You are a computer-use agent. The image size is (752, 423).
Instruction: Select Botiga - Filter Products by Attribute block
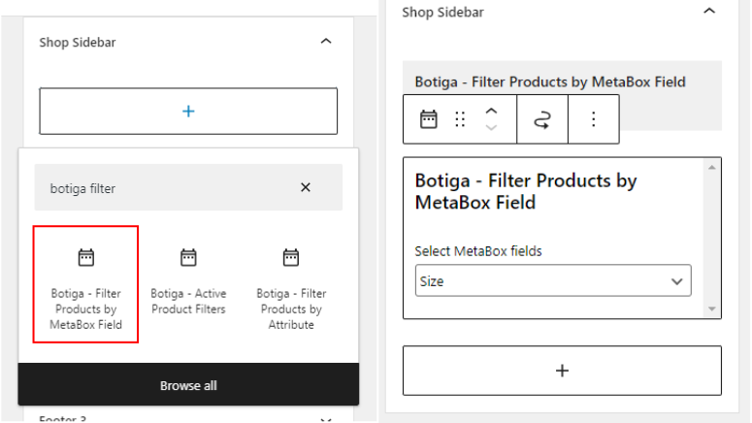291,289
